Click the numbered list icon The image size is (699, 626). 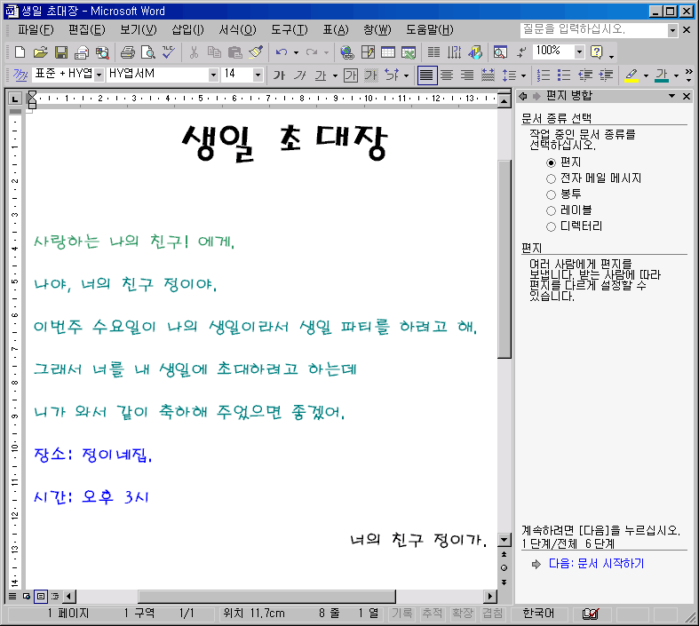coord(544,75)
